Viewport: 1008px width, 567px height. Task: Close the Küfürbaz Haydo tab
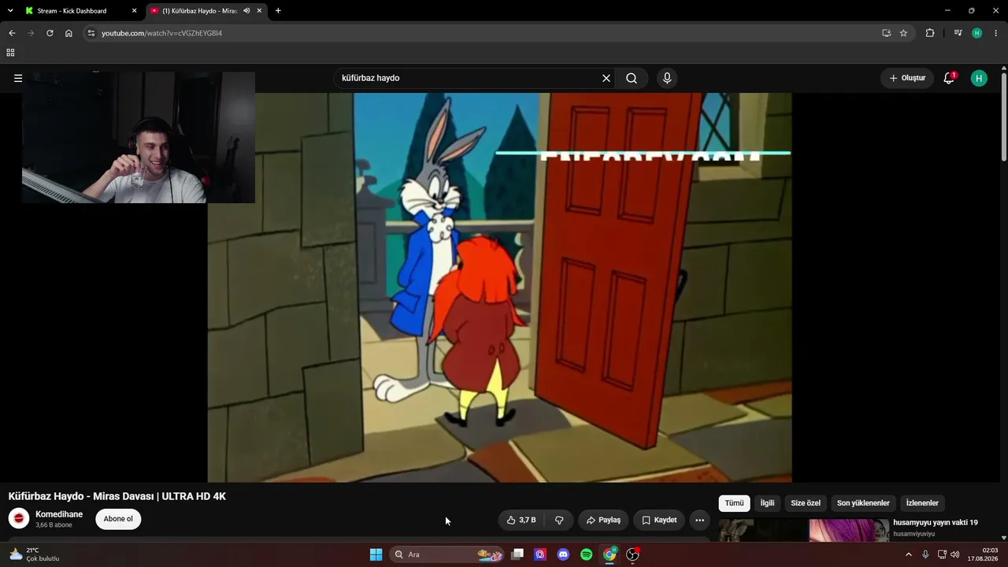tap(259, 11)
